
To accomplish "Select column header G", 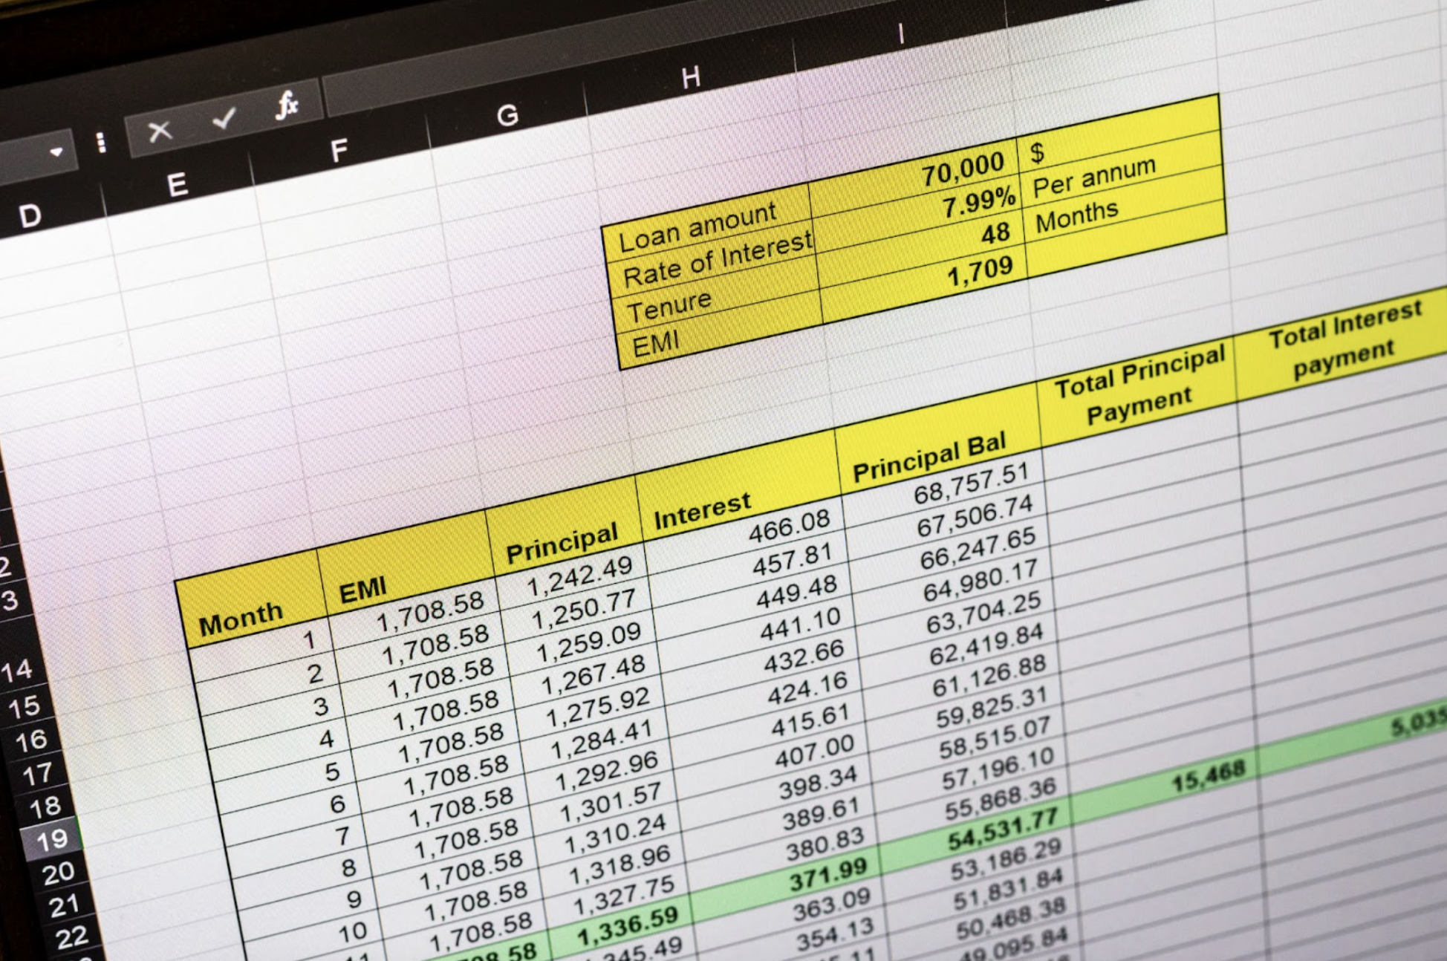I will click(x=507, y=117).
